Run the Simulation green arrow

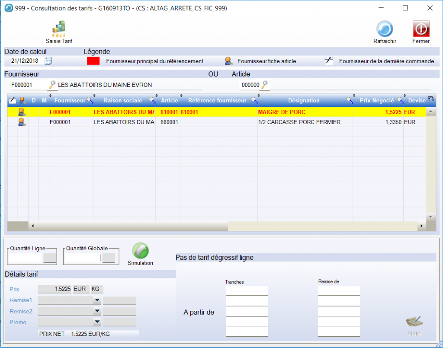pos(140,251)
